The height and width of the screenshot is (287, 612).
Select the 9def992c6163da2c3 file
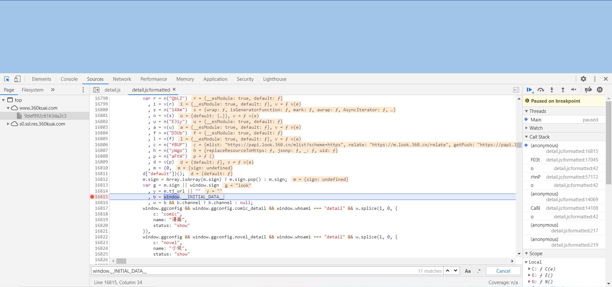point(45,116)
